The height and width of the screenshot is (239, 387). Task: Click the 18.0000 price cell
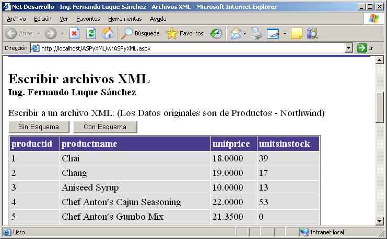click(x=234, y=158)
